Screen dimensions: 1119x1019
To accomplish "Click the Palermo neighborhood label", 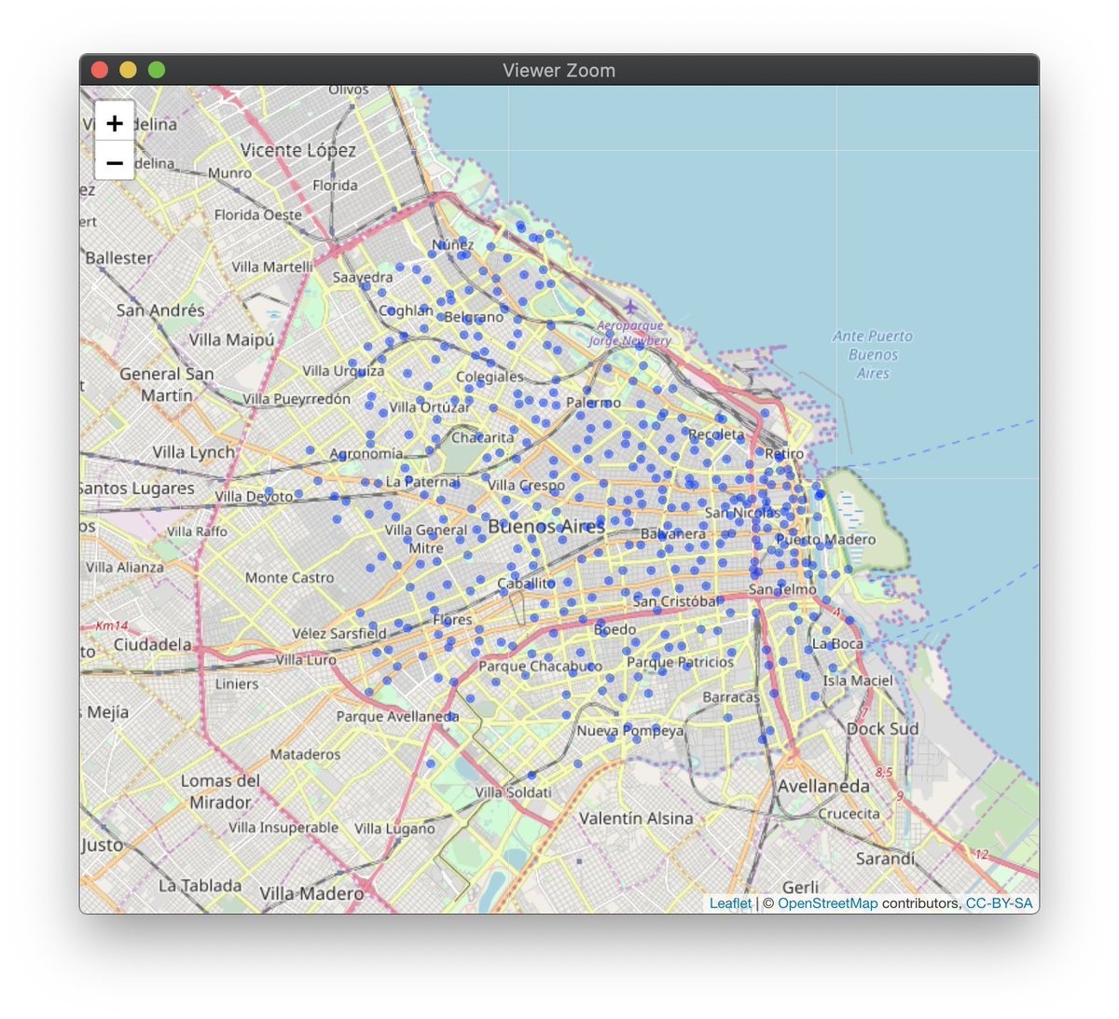I will coord(593,403).
